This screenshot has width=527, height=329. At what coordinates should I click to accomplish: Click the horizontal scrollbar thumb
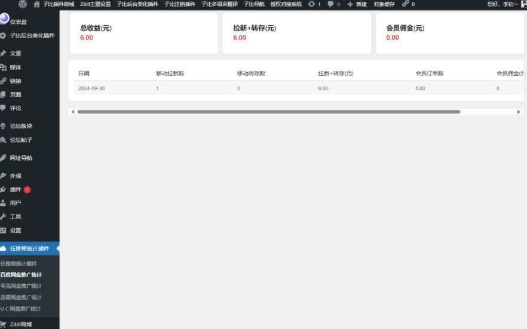point(269,112)
